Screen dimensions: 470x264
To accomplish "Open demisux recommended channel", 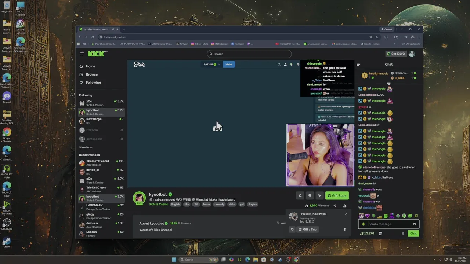I will coord(102,225).
